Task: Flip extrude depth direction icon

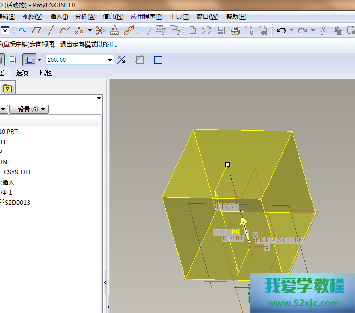Action: pyautogui.click(x=121, y=60)
